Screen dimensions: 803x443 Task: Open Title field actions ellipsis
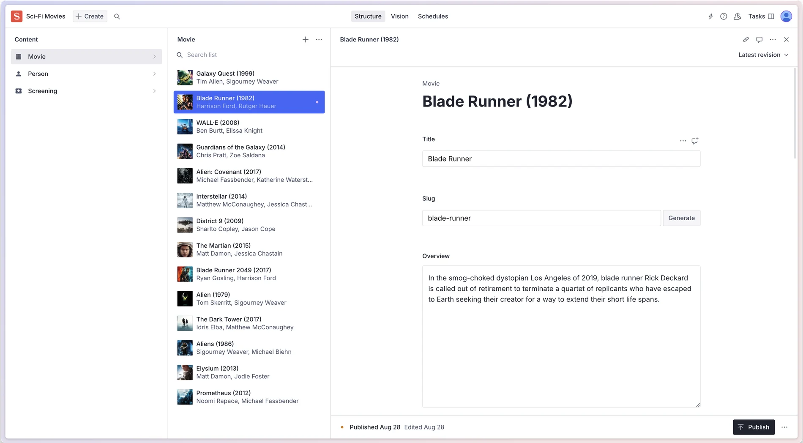[683, 141]
